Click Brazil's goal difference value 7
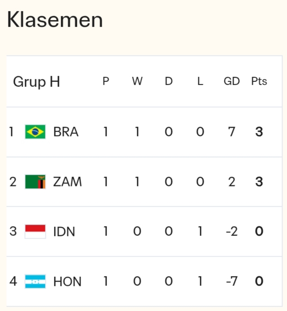287x311 pixels. (x=232, y=132)
